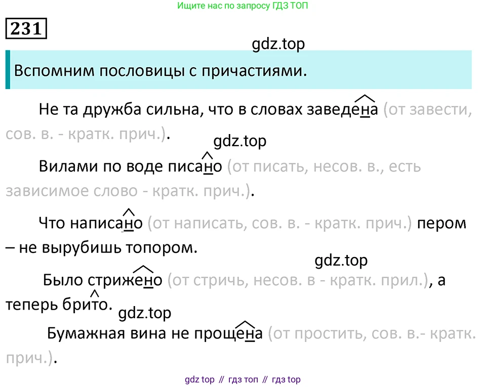Click the gdz.top watermark below "пером"
Screen dimensions: 486x387
(341, 261)
